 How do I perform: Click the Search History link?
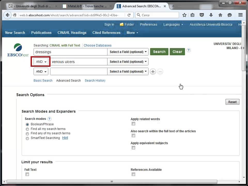click(95, 81)
